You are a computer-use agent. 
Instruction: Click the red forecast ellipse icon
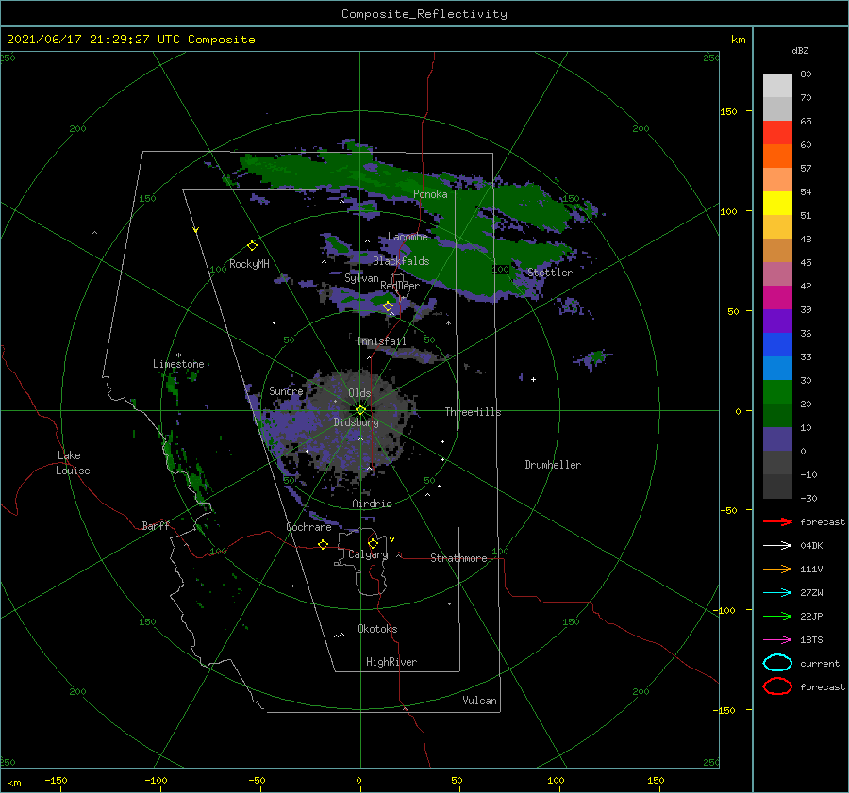tap(777, 686)
